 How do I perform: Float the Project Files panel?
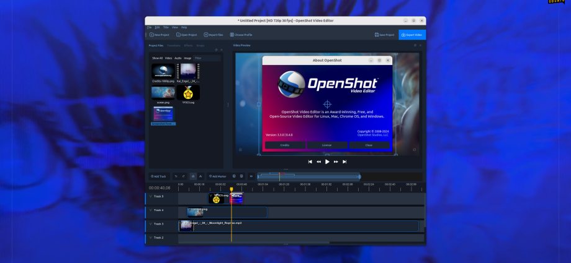[x=216, y=50]
